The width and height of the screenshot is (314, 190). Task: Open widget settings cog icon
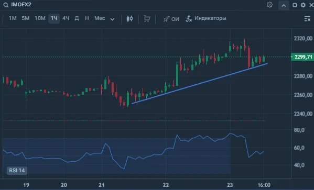(303, 5)
